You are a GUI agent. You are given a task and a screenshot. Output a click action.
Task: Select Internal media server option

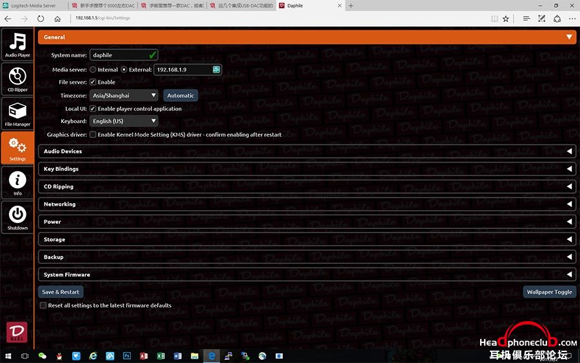(93, 70)
